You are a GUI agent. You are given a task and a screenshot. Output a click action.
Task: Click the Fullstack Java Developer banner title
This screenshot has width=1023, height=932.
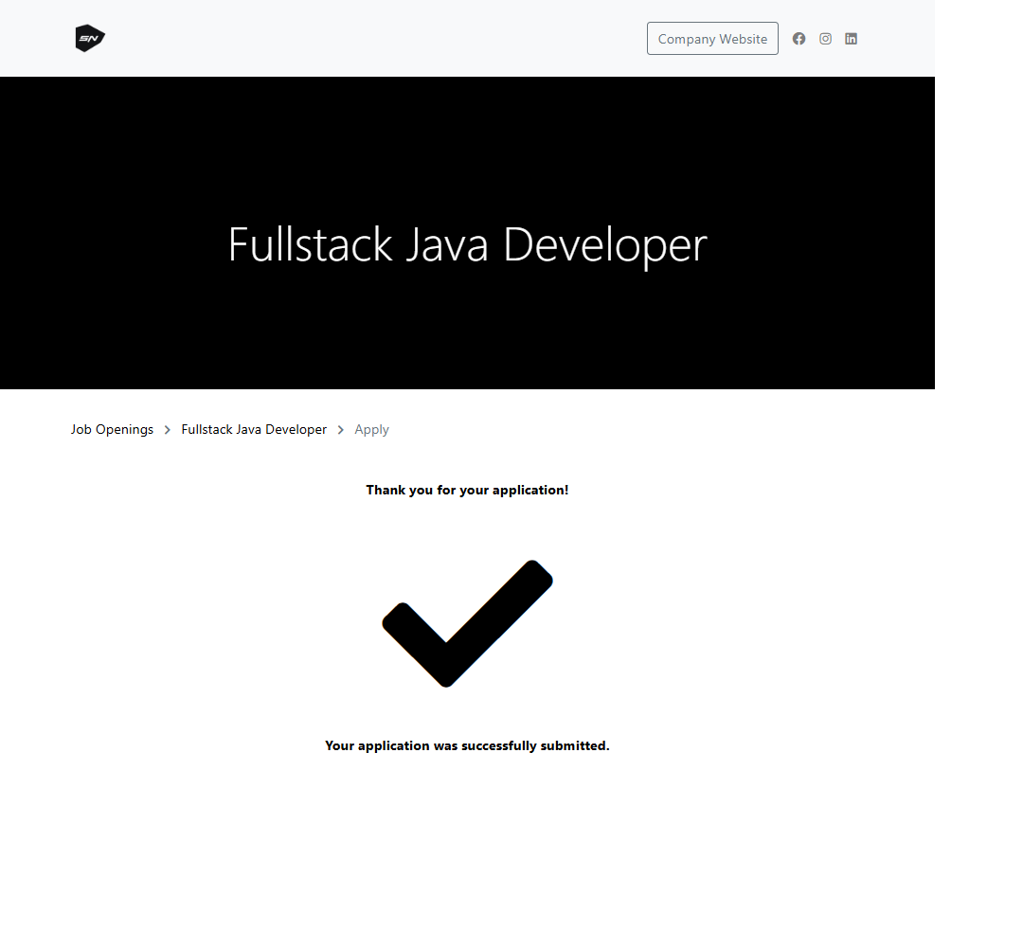[x=467, y=244]
